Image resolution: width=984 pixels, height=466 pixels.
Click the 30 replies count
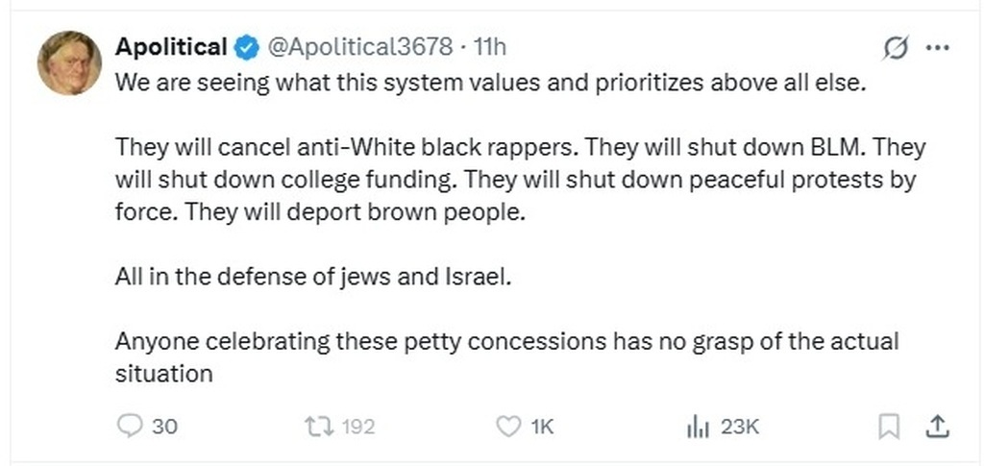pyautogui.click(x=164, y=426)
